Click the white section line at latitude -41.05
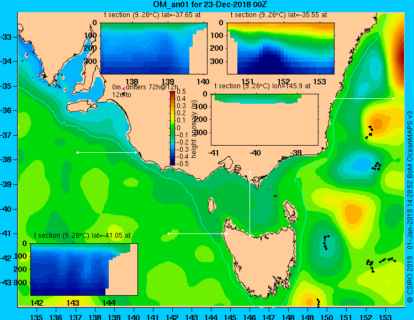The image size is (414, 320). (x=198, y=234)
